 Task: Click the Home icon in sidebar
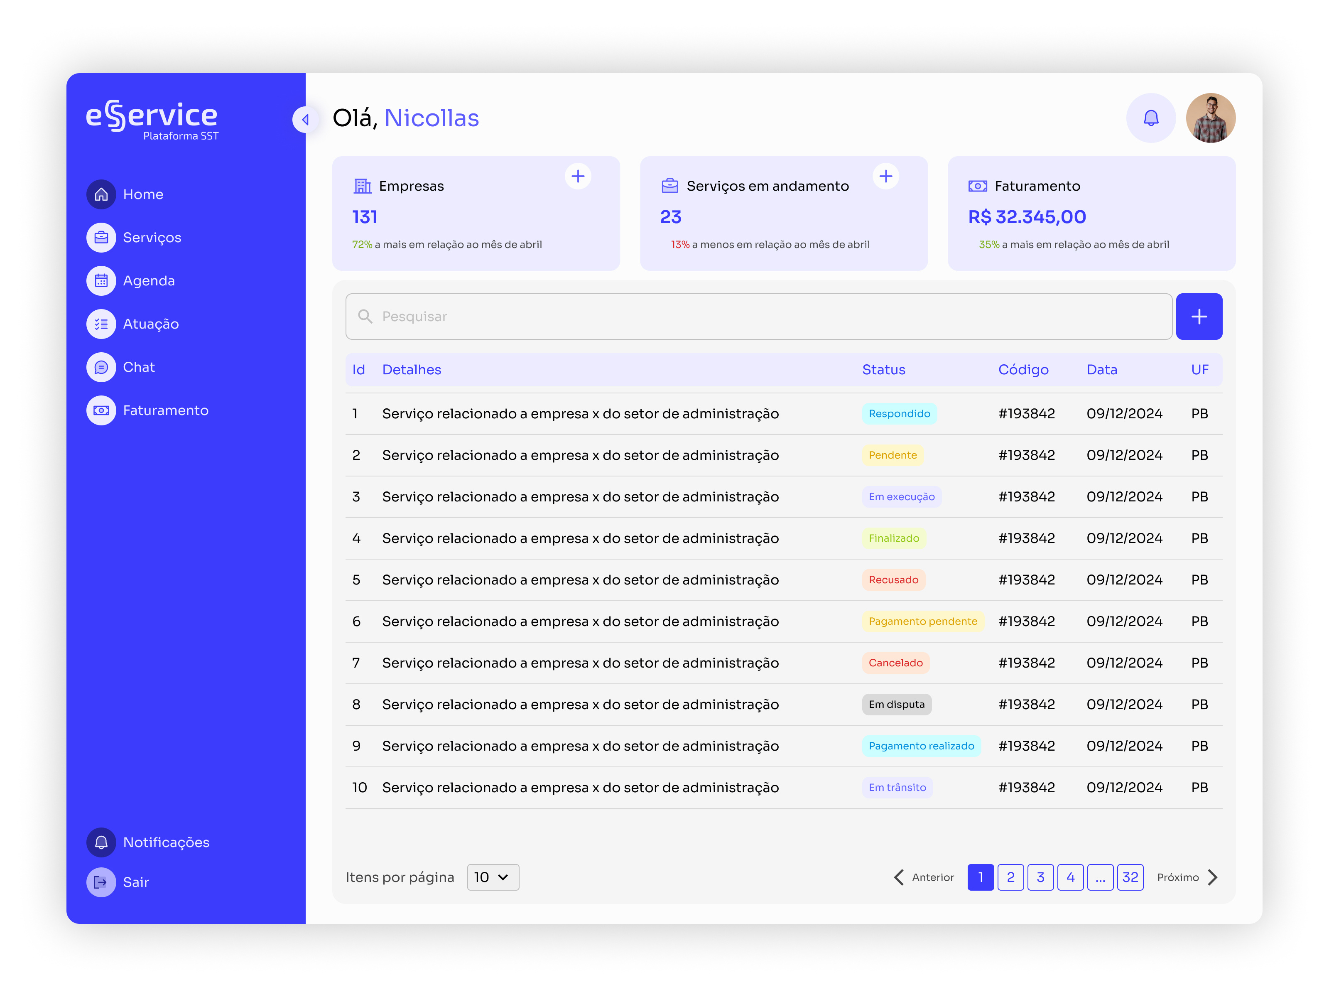pyautogui.click(x=101, y=194)
